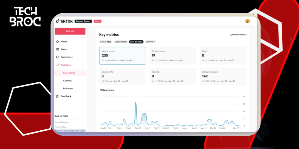
Task: Open Terms of Service link
Action: (x=61, y=122)
